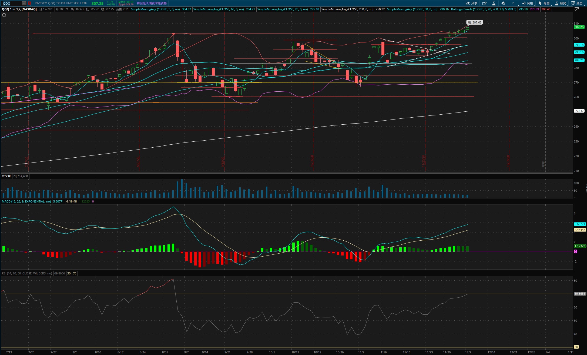
Task: Click the RSI oversold 30 axis tag
Action: click(576, 347)
